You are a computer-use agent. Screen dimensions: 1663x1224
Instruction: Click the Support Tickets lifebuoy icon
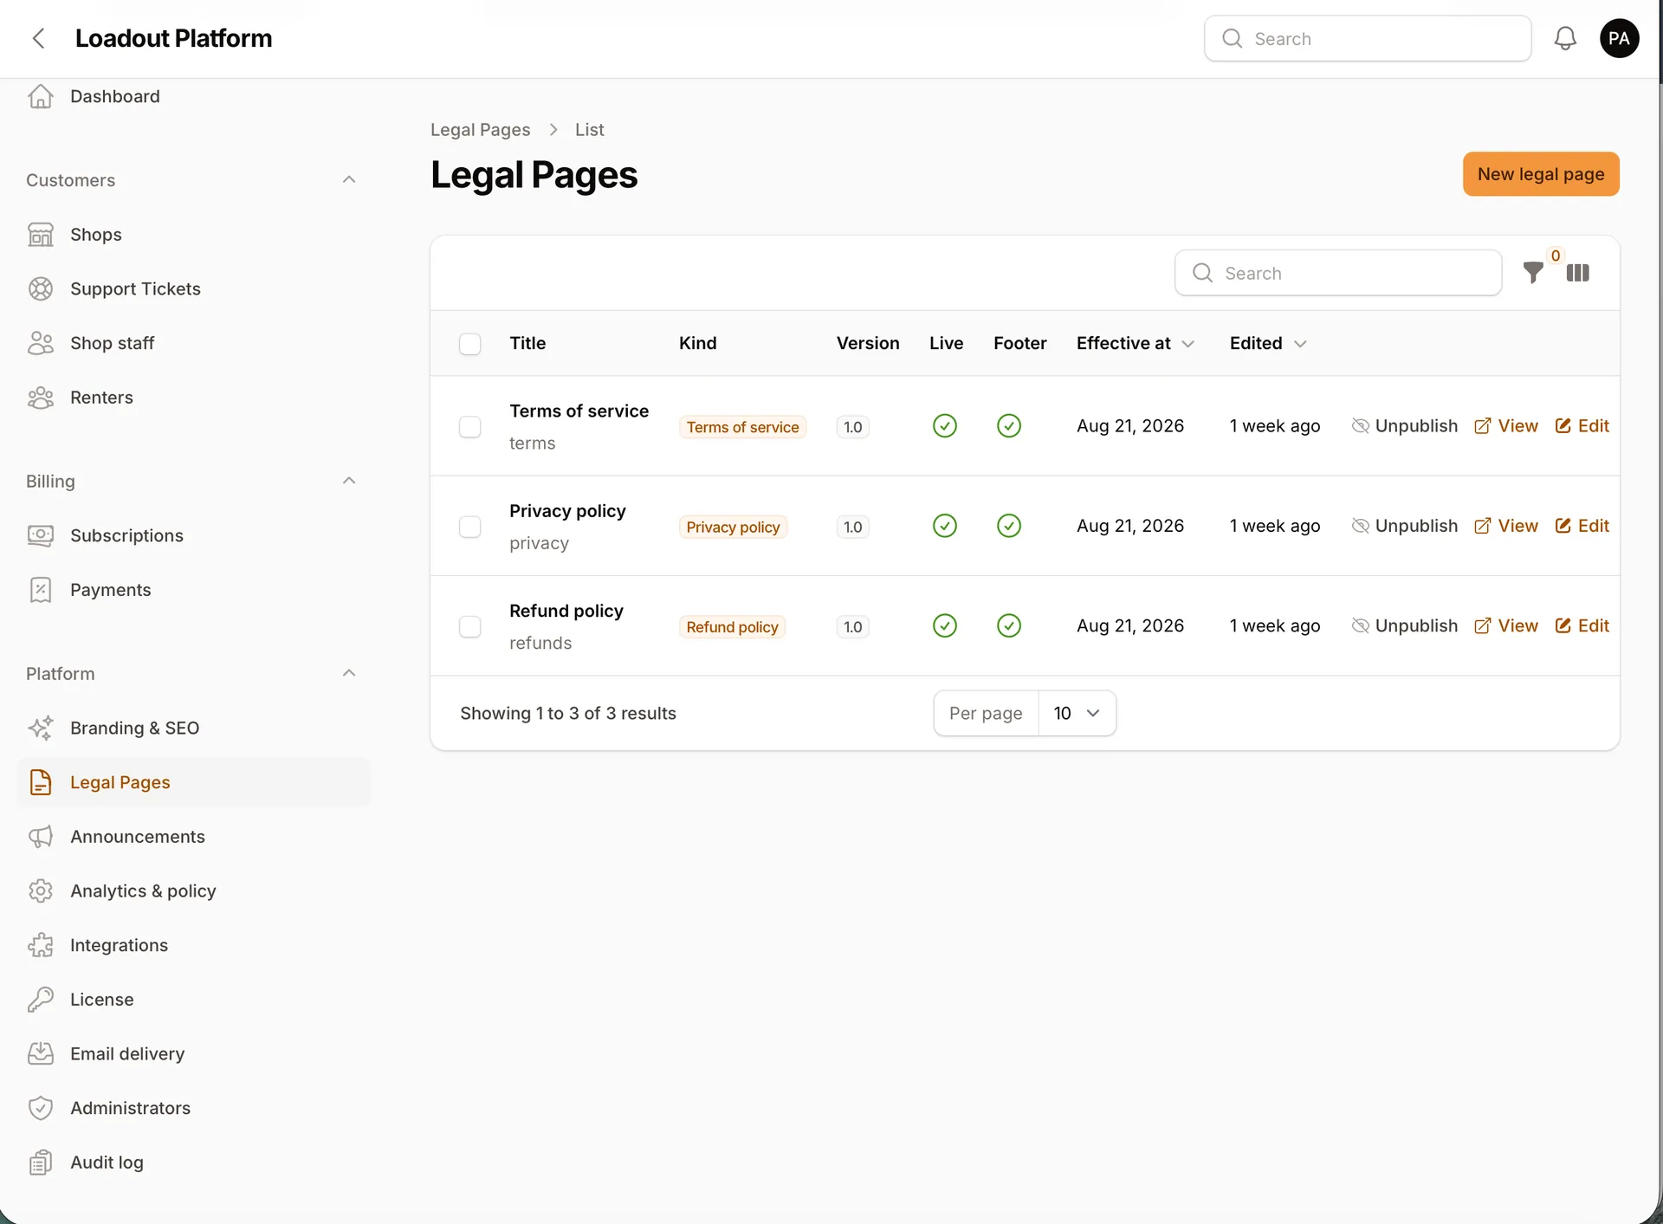(41, 288)
